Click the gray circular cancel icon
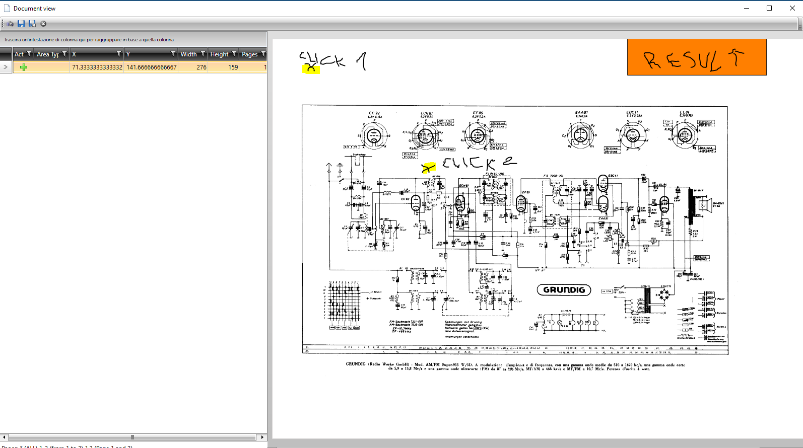This screenshot has width=803, height=448. 43,24
